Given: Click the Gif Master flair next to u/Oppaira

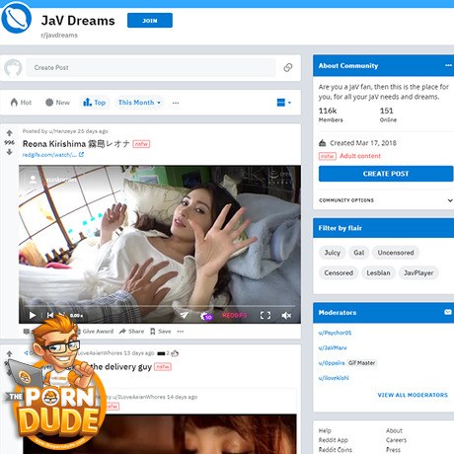Looking at the screenshot, I should pos(361,363).
